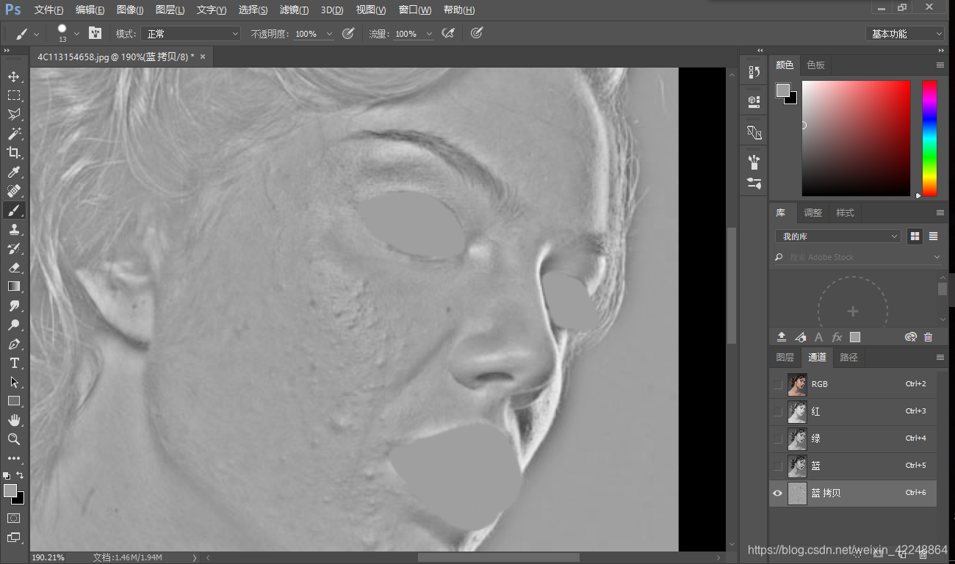Open the 选择(S) menu
The width and height of the screenshot is (955, 564).
(x=253, y=10)
